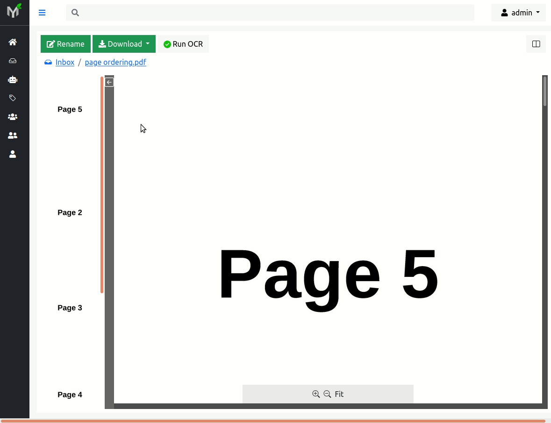The height and width of the screenshot is (423, 551).
Task: Select the users icon in sidebar
Action: click(13, 135)
